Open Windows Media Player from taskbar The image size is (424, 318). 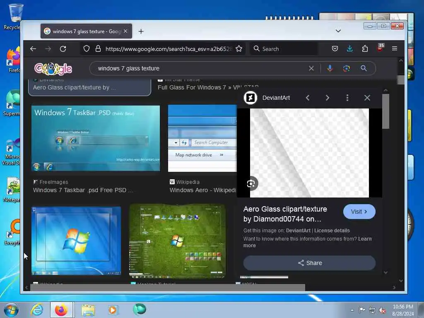[113, 310]
